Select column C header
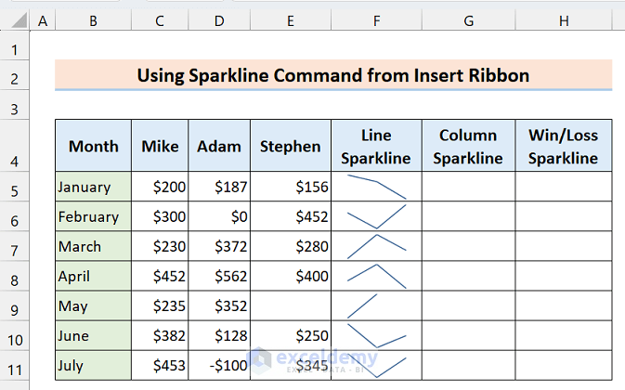 click(160, 20)
